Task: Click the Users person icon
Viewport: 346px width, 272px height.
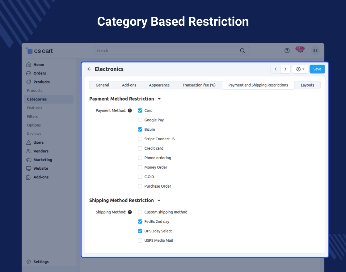Action: click(x=29, y=142)
